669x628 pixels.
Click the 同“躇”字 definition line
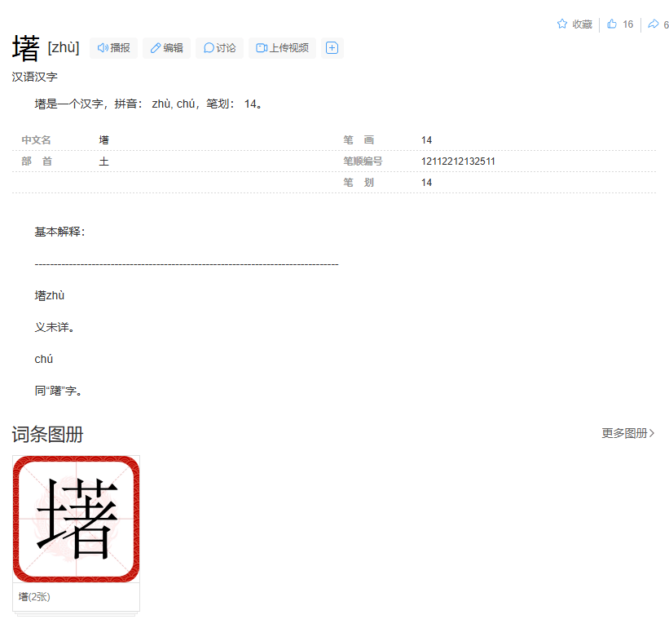[x=59, y=391]
